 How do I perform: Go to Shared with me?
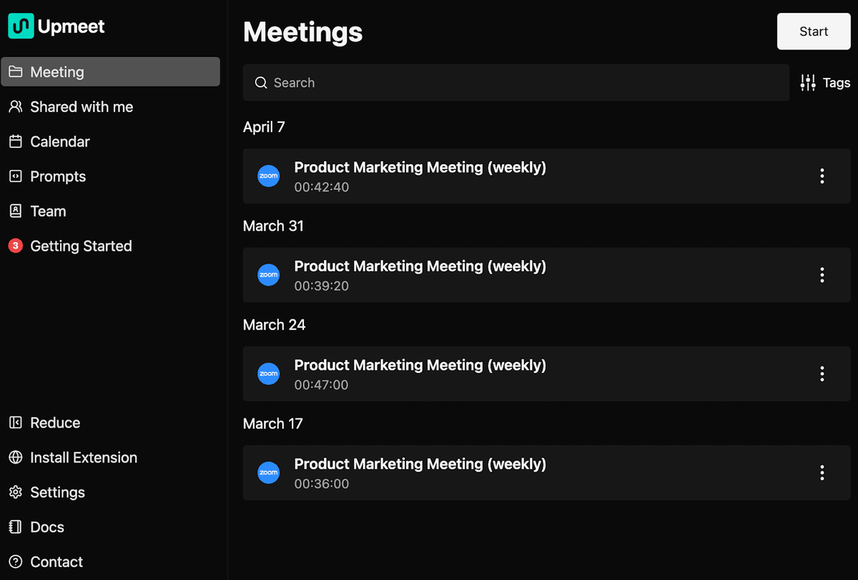81,107
